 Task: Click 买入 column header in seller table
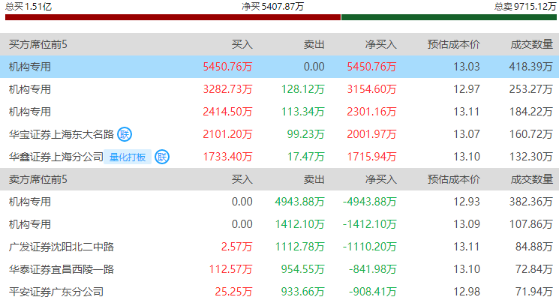coord(242,179)
